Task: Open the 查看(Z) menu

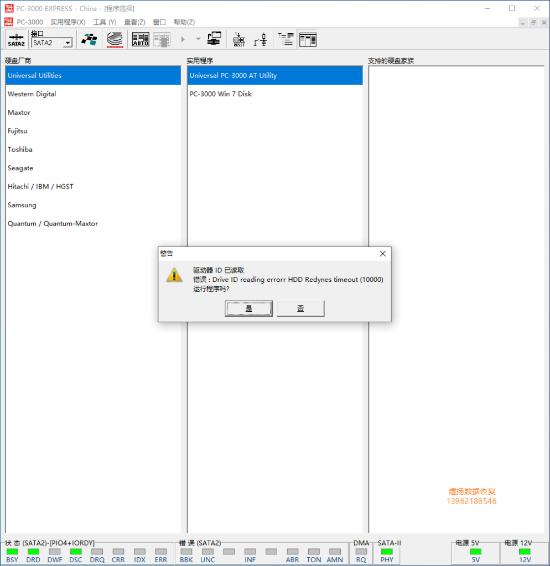Action: (x=134, y=22)
